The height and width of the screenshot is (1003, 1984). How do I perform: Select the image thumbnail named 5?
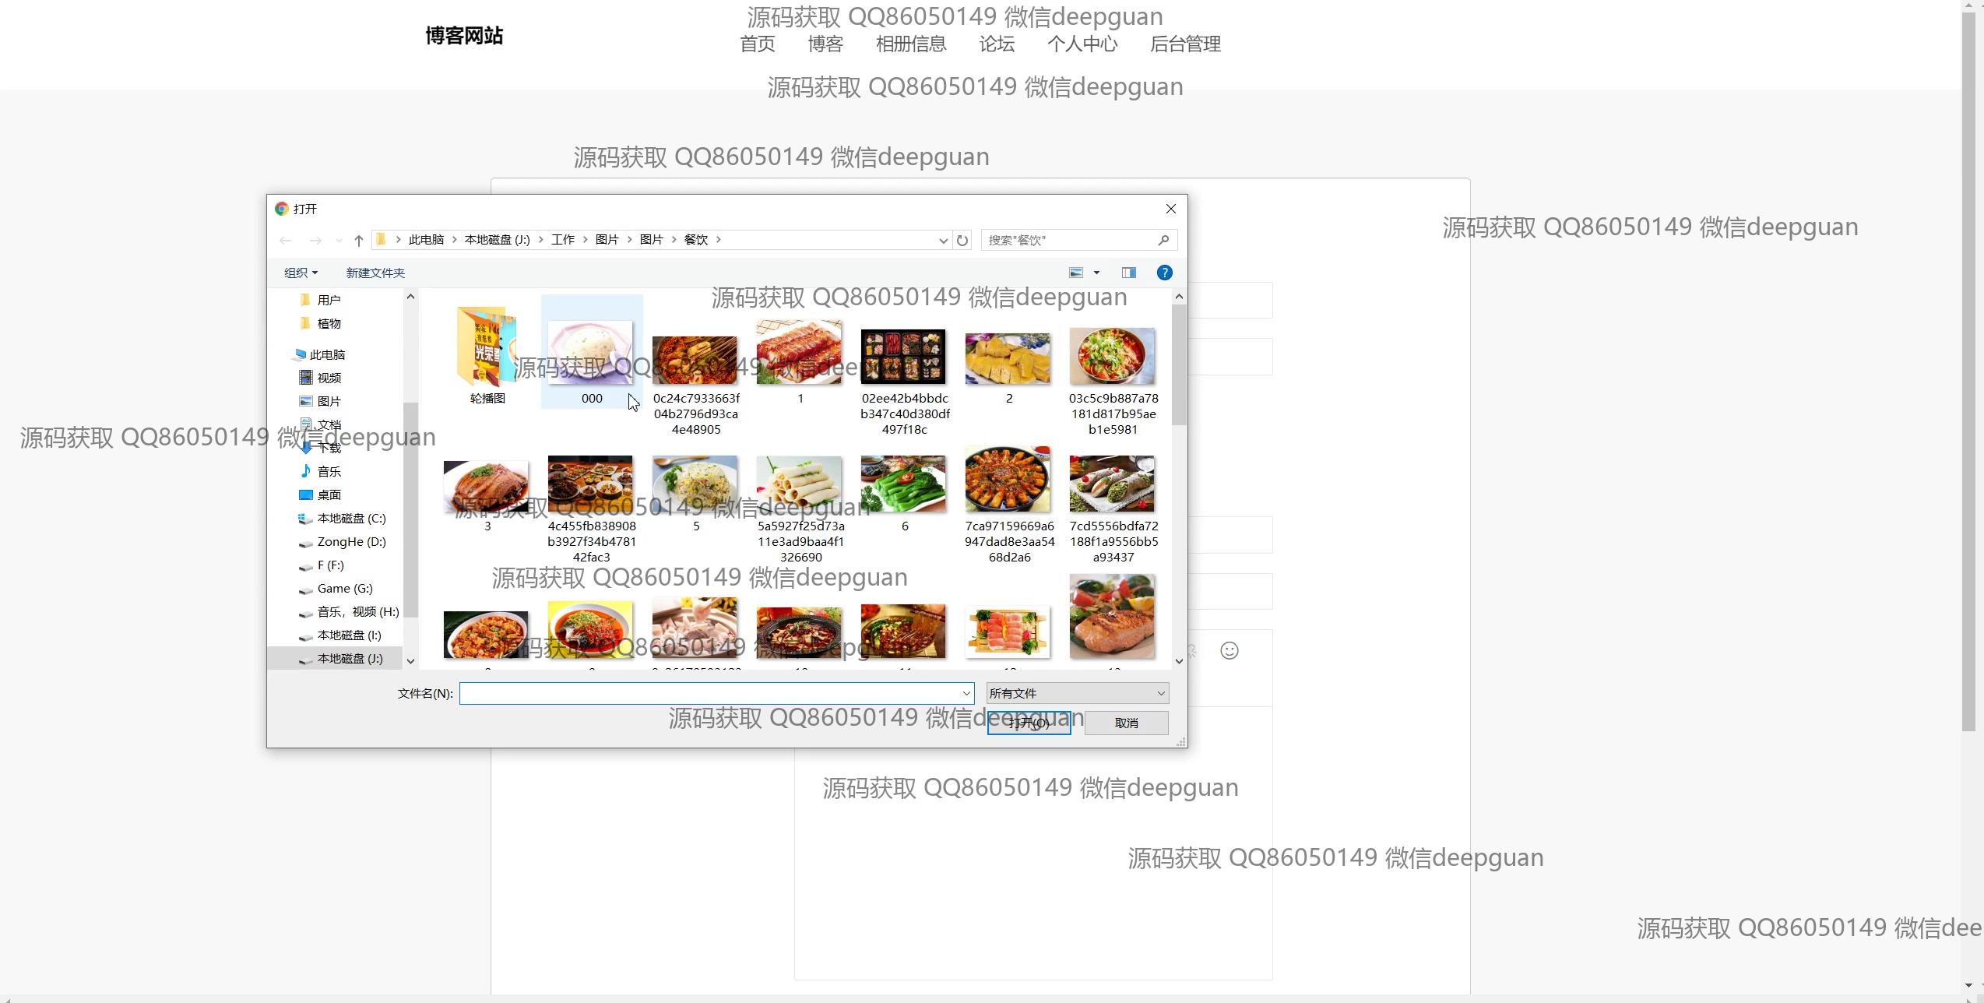click(695, 484)
